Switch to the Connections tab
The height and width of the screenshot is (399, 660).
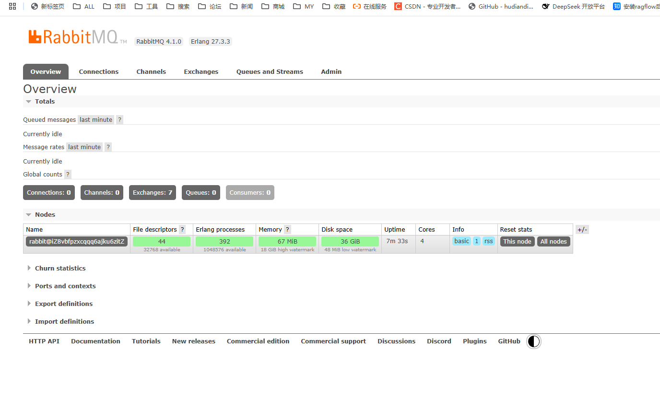[99, 71]
